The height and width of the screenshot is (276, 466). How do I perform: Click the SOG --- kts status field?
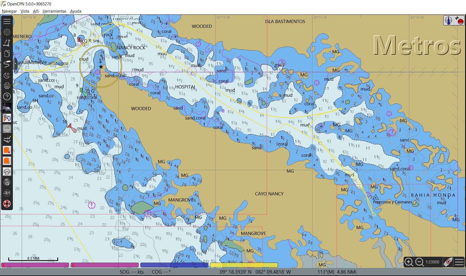pos(131,272)
